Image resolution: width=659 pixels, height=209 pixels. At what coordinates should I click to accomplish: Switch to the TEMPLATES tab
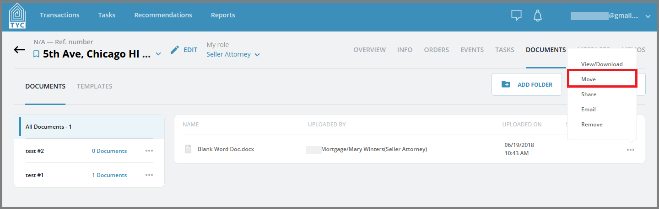[95, 86]
